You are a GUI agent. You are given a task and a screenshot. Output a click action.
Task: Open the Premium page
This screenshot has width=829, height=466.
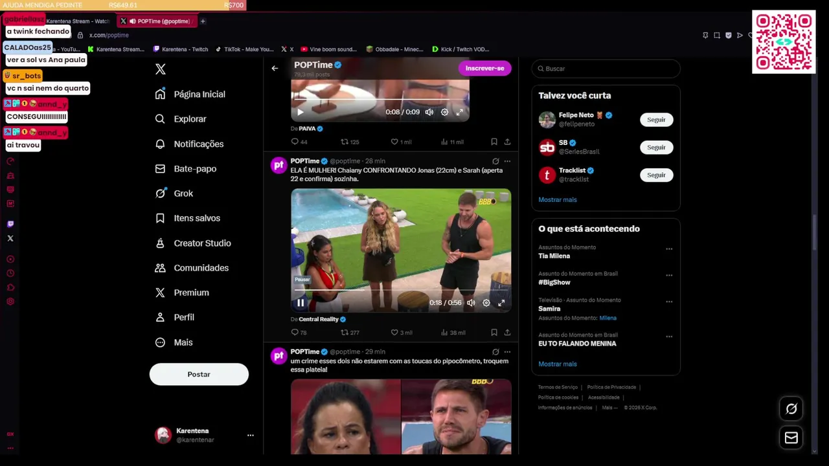tap(182, 293)
